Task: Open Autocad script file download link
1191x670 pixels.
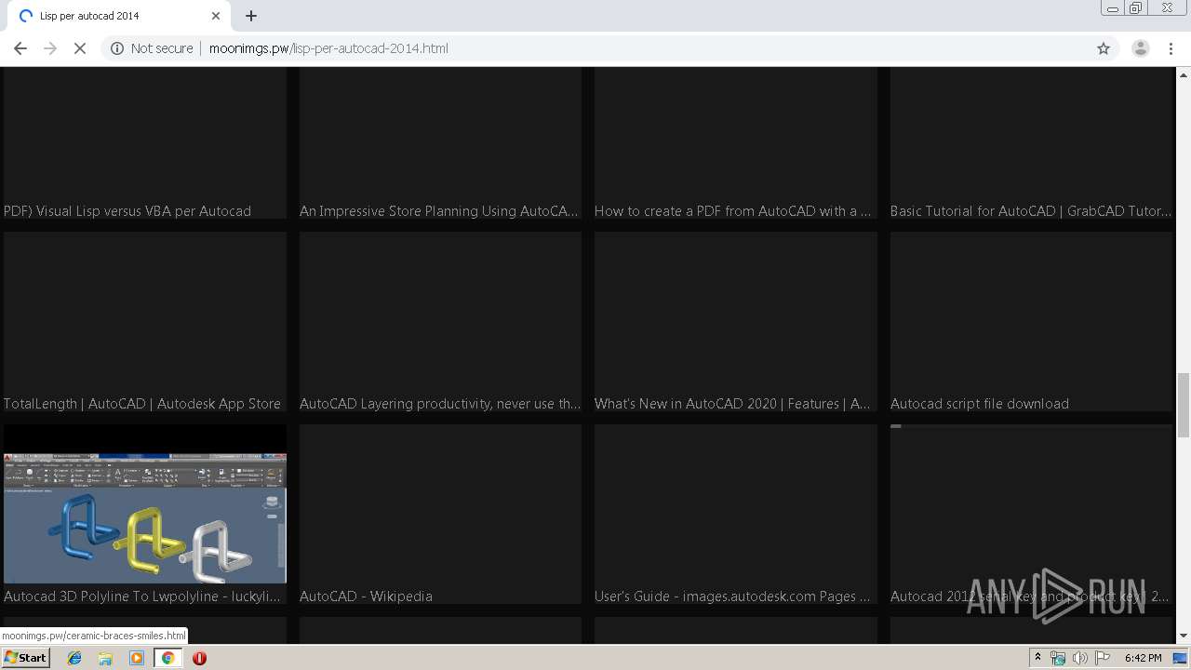Action: click(x=980, y=404)
